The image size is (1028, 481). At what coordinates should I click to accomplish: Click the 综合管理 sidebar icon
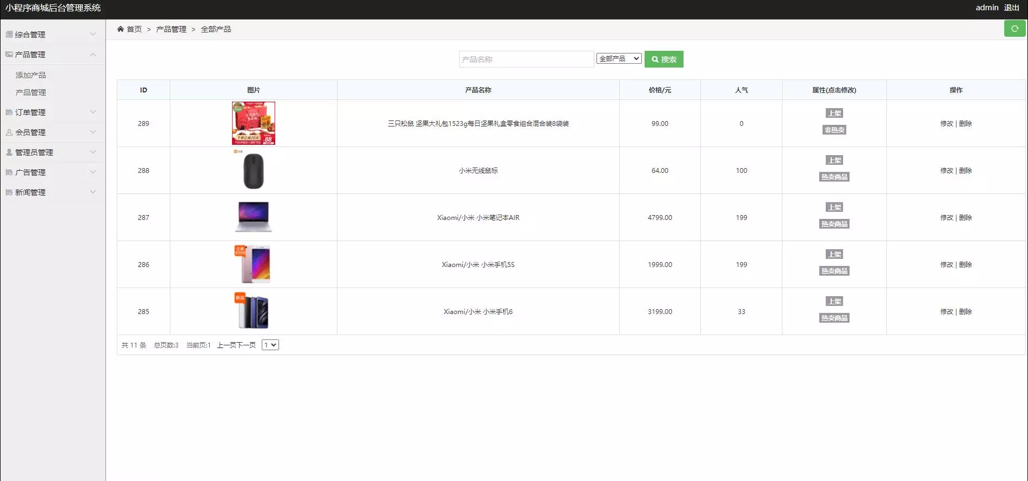[x=9, y=34]
